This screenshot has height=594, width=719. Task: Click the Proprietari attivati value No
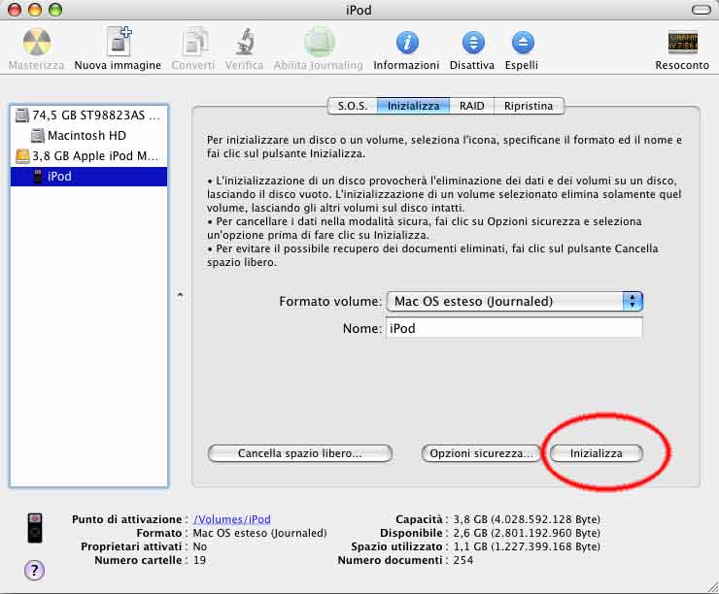point(200,546)
